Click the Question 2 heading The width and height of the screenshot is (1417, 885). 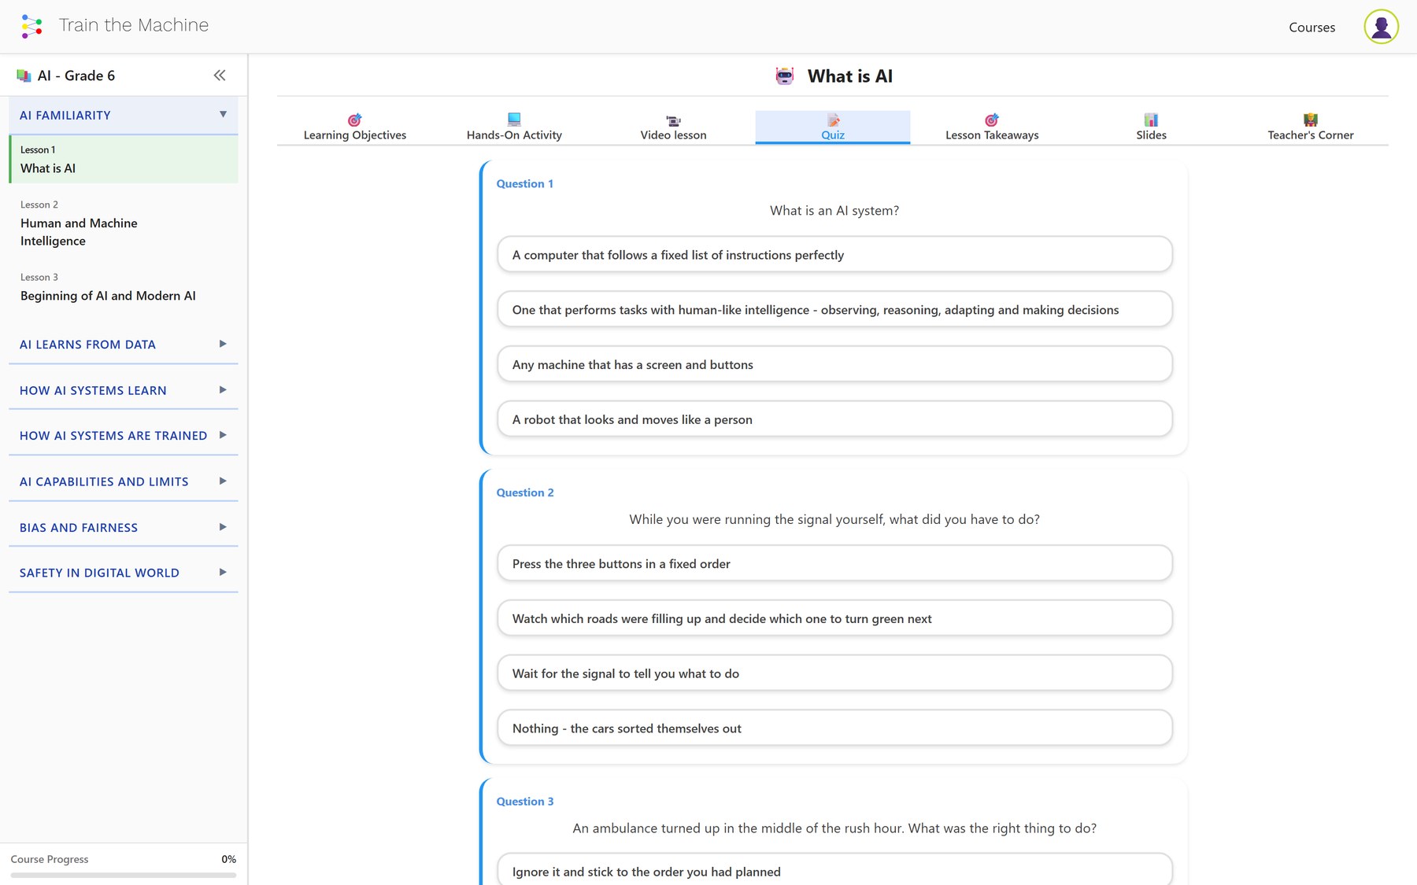(x=525, y=492)
